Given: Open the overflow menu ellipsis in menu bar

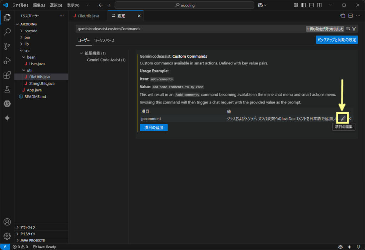Looking at the screenshot, I should tap(88, 5).
